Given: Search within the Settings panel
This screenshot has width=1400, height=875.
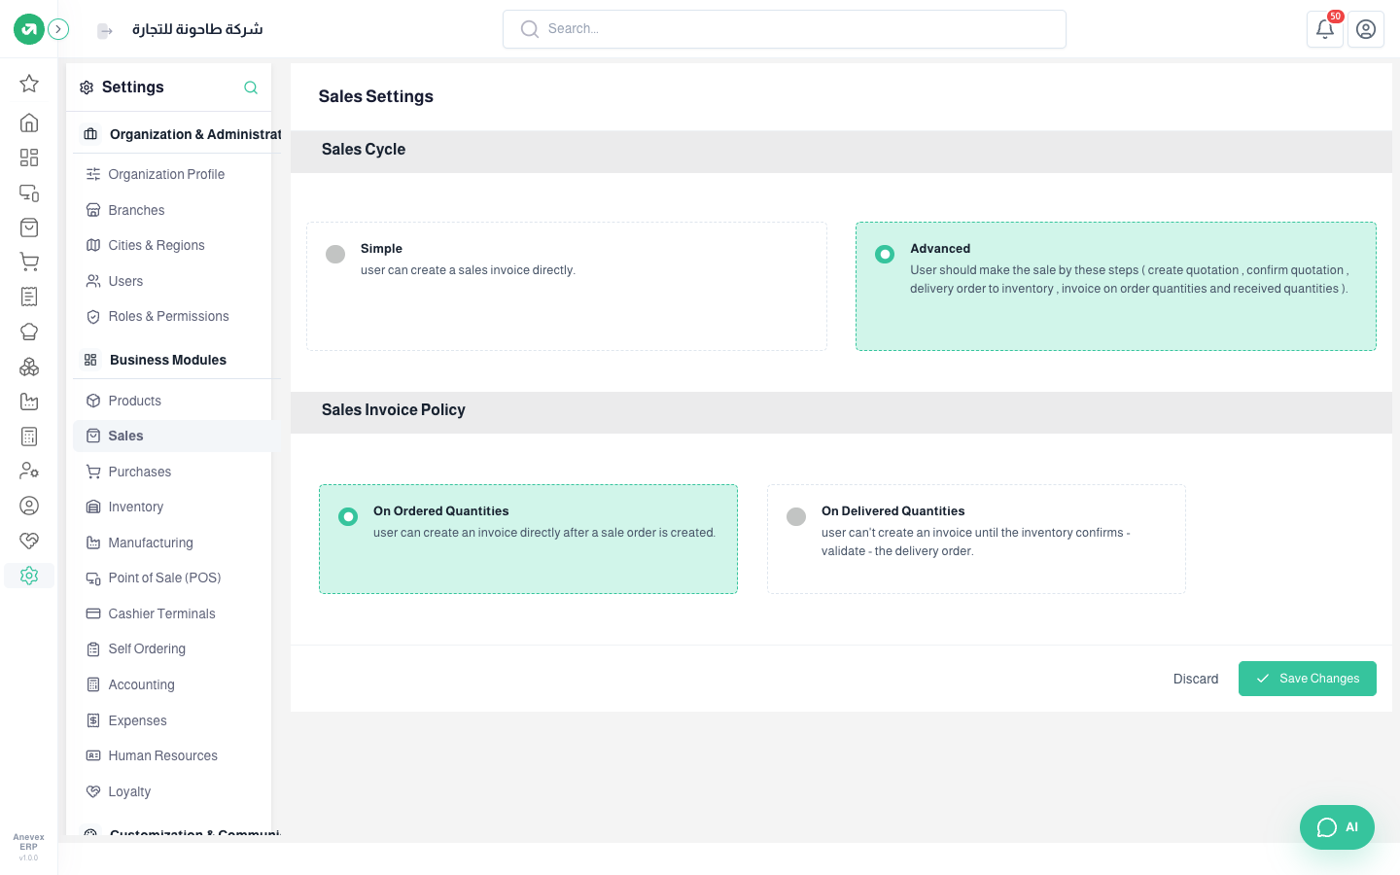Looking at the screenshot, I should [251, 87].
